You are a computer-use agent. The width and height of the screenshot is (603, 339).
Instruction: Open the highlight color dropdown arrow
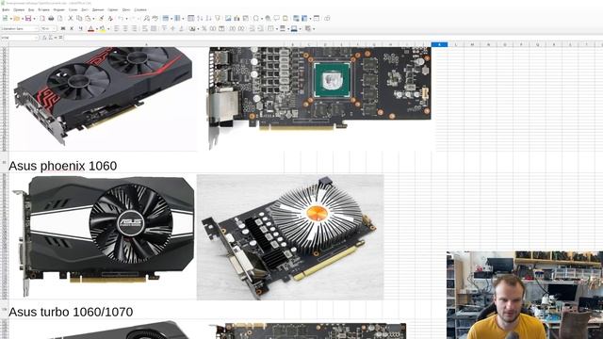[x=108, y=28]
